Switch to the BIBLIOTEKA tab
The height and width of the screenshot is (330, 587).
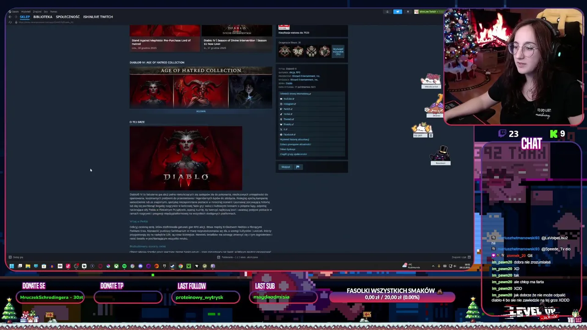[43, 17]
